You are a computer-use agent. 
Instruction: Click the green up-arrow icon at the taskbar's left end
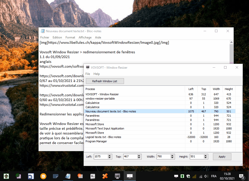(x=6, y=176)
